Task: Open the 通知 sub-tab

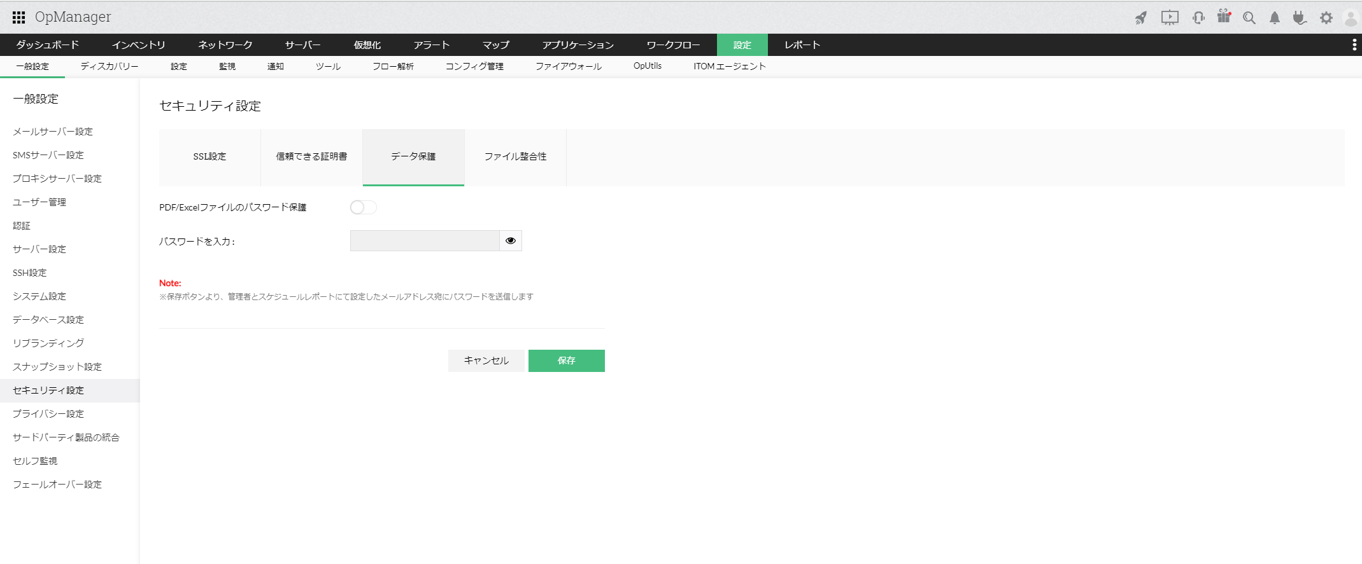Action: (276, 66)
